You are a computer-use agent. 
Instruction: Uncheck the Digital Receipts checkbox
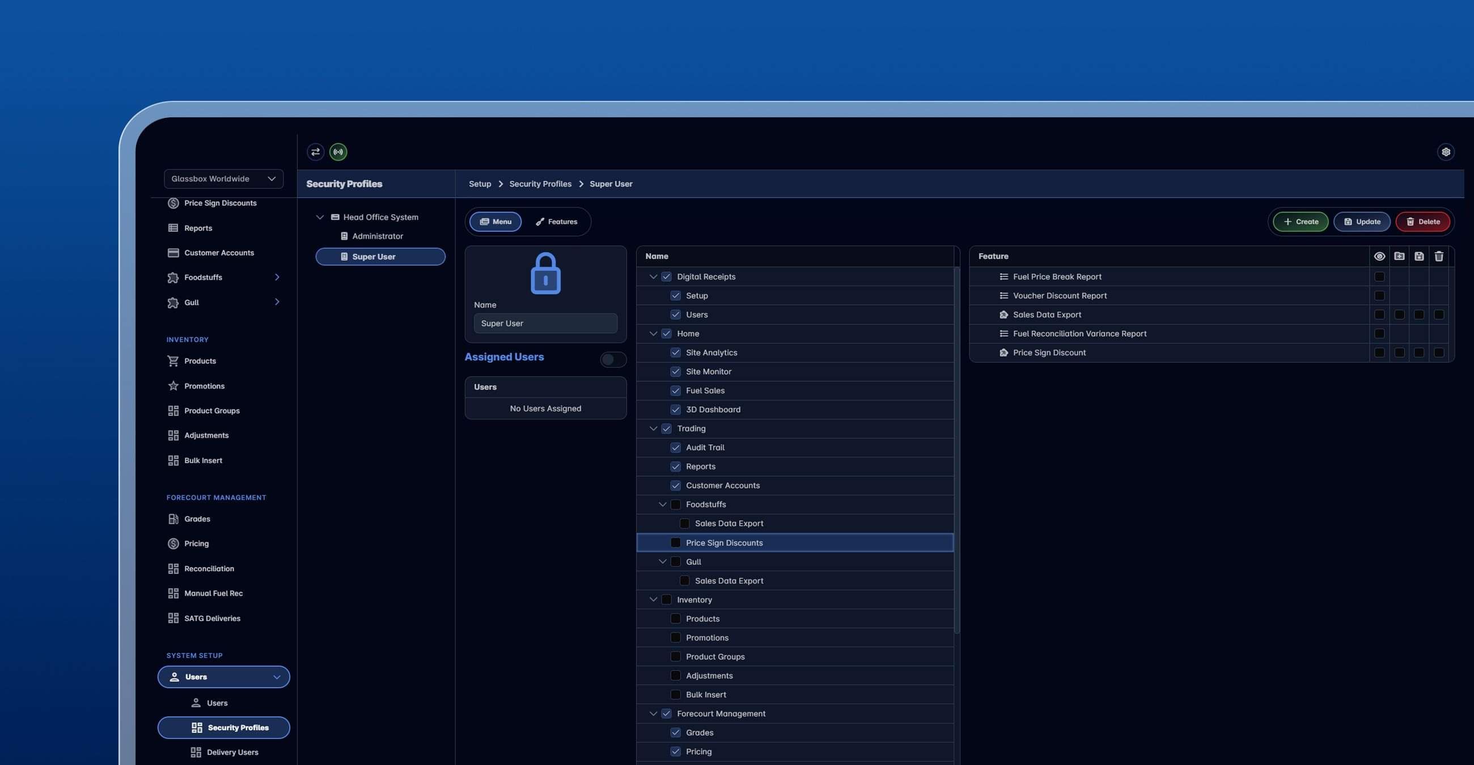pyautogui.click(x=667, y=277)
